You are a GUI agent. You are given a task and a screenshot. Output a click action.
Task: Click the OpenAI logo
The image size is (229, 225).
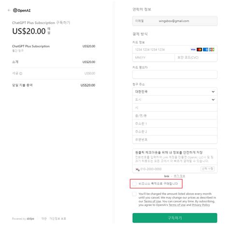[x=22, y=11]
